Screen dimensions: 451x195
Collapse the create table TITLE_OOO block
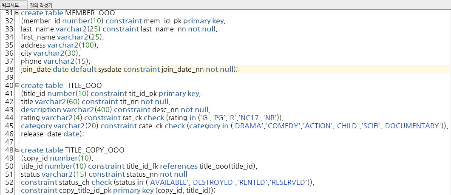(x=17, y=85)
